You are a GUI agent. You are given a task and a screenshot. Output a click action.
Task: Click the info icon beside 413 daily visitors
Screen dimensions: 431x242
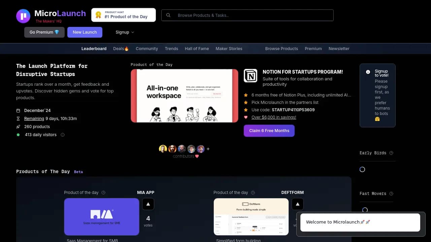(x=63, y=135)
